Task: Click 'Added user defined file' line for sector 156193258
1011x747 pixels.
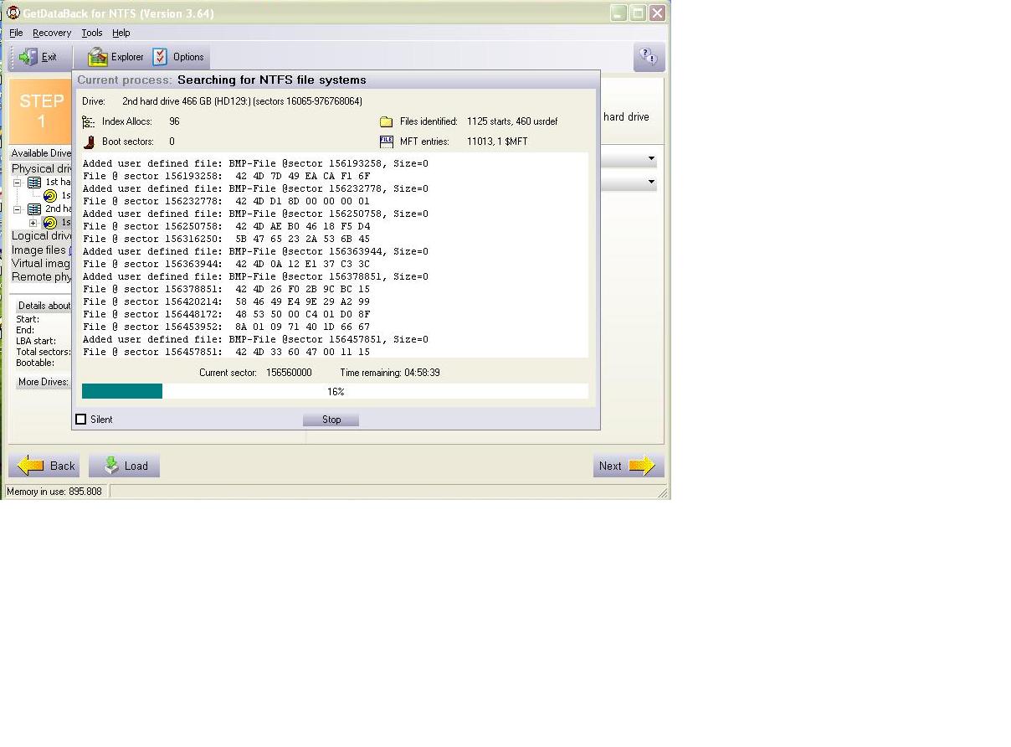Action: [255, 163]
